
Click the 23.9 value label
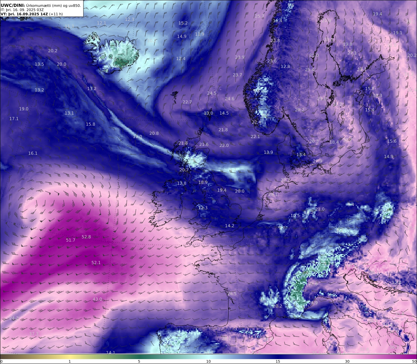(x=240, y=57)
